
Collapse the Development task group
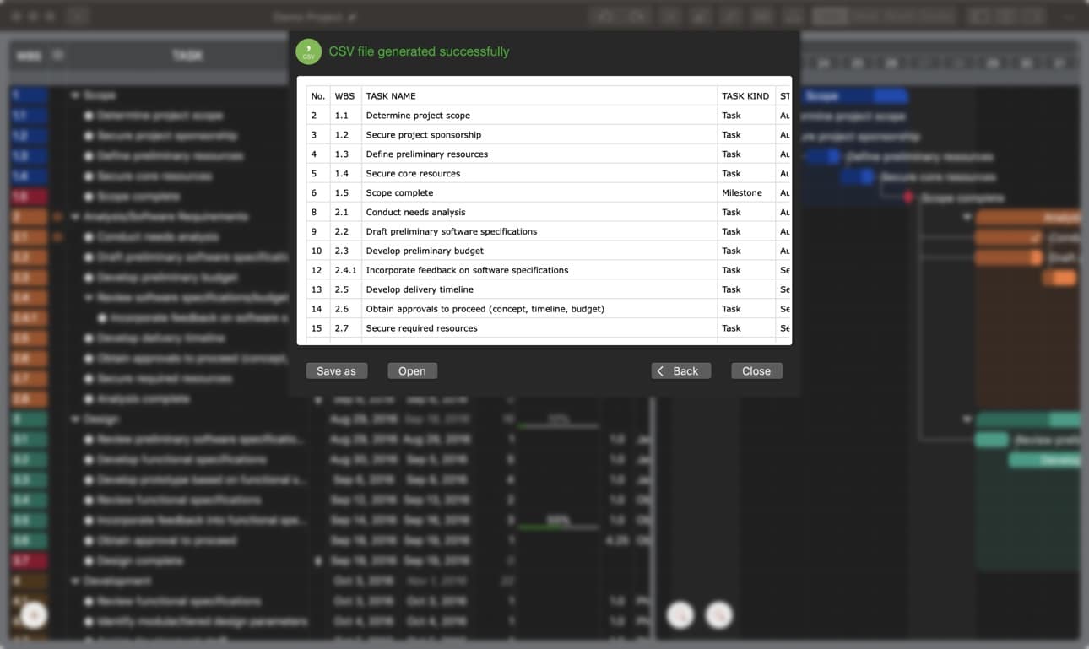75,581
